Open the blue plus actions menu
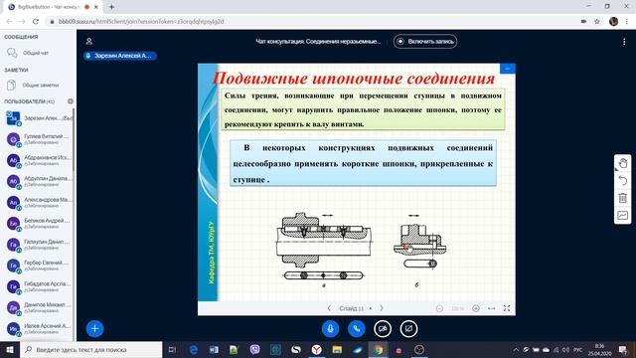Screen dimensions: 636x358 pos(95,328)
